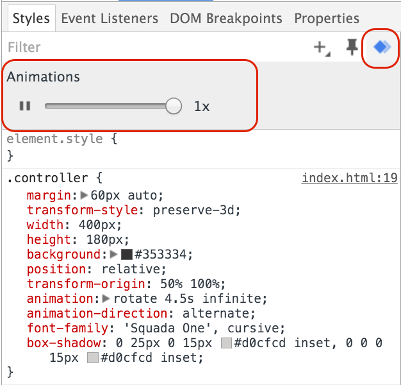Open the DOM Breakpoints tab
This screenshot has width=401, height=385.
226,19
